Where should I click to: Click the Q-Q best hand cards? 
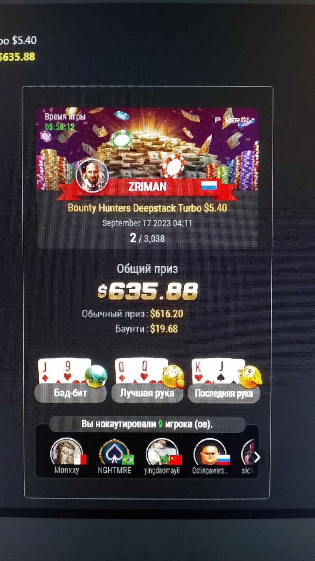(140, 372)
